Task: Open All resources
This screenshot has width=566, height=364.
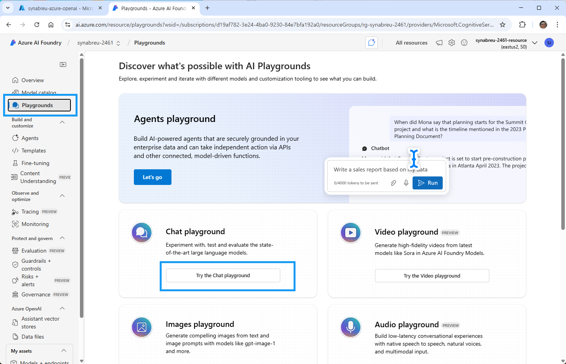Action: point(411,43)
